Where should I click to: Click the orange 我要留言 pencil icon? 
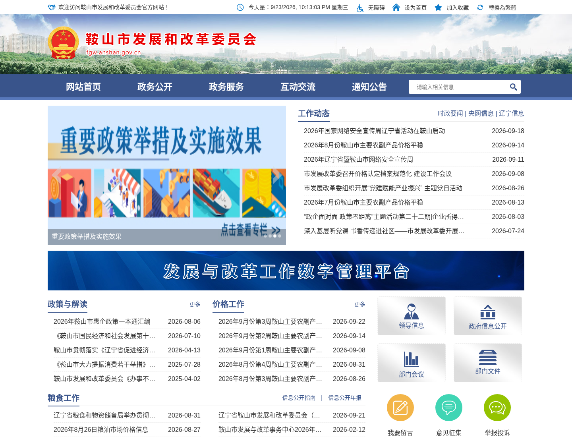pyautogui.click(x=400, y=408)
